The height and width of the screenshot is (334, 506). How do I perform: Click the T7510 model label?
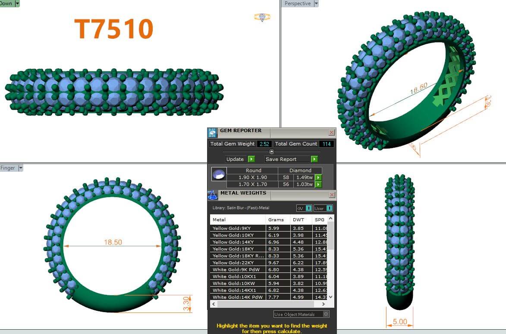pos(113,29)
